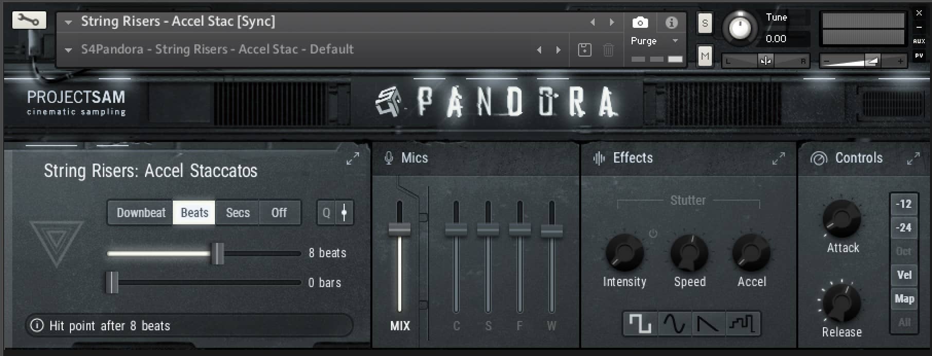This screenshot has height=356, width=932.
Task: Enable the -12 octave layer
Action: click(x=904, y=204)
